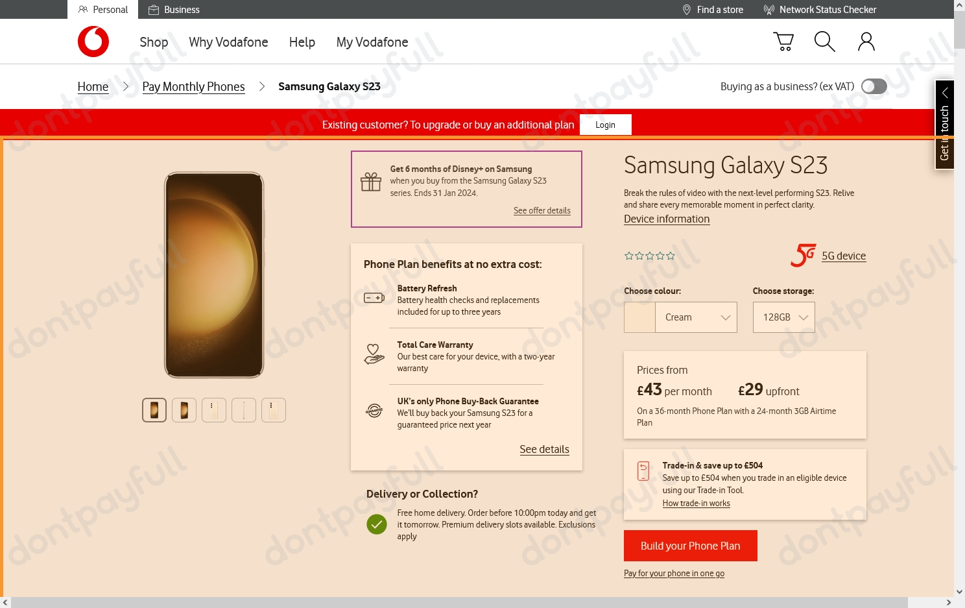Image resolution: width=965 pixels, height=608 pixels.
Task: Click the main Galaxy S23 product image
Action: (214, 274)
